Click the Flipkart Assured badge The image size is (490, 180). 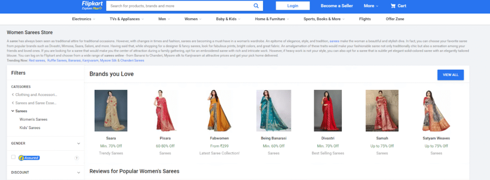[29, 158]
